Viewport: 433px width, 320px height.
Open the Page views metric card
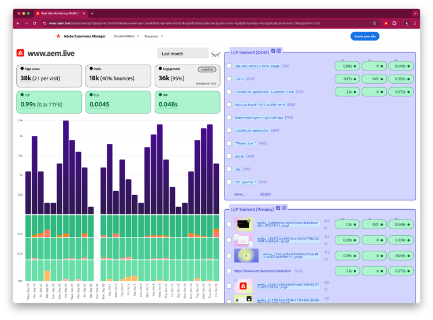pos(49,76)
